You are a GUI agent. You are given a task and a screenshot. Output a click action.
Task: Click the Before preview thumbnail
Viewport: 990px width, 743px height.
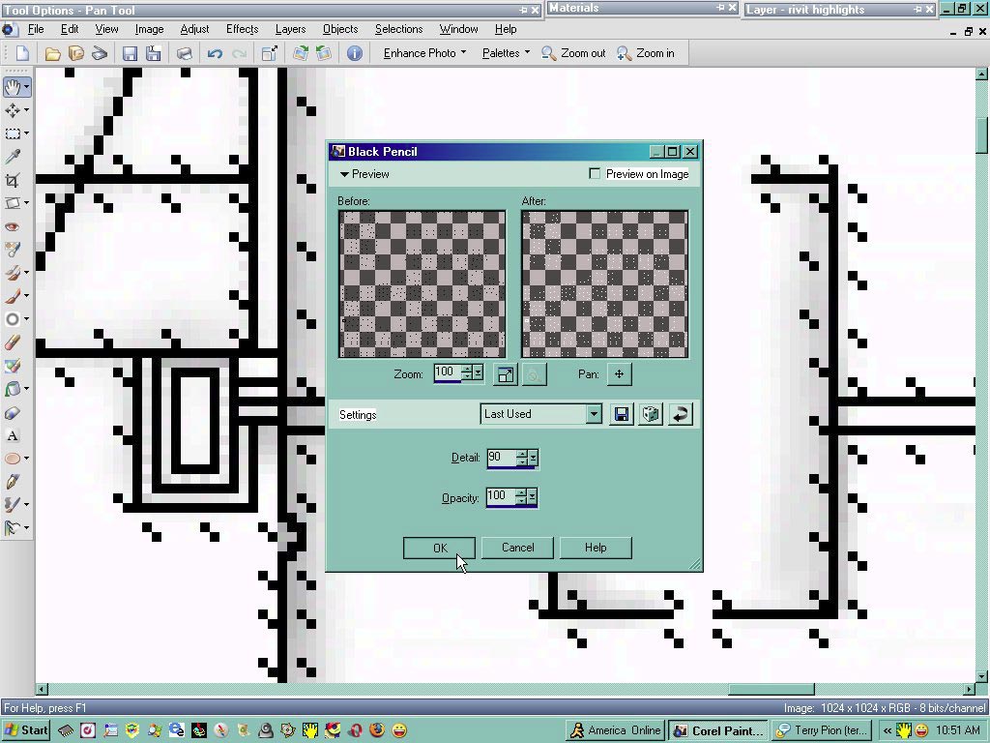[422, 284]
